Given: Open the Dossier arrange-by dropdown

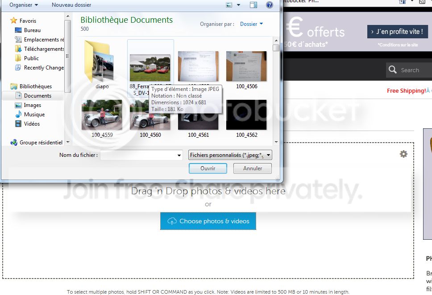Looking at the screenshot, I should 251,24.
